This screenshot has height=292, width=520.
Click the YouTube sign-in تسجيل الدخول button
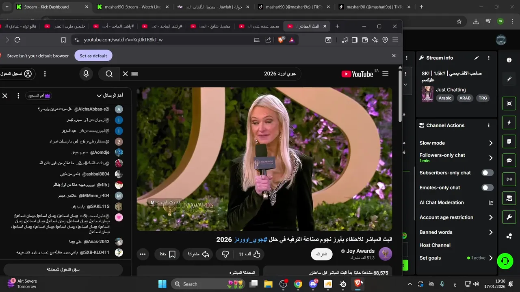click(x=17, y=74)
